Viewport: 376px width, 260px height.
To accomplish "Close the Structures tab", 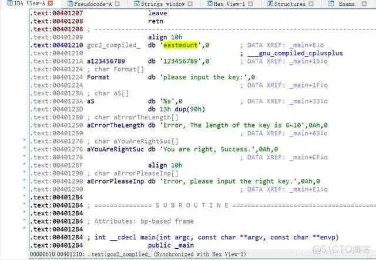I will tap(311, 4).
